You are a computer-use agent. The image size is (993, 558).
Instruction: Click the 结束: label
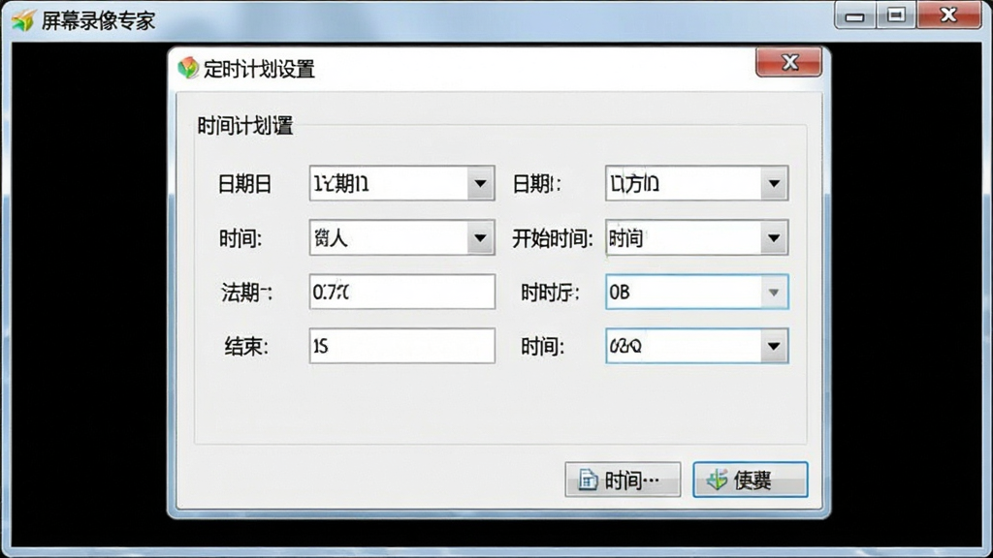(246, 346)
